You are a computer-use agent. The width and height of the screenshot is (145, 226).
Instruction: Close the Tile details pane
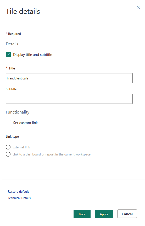[x=138, y=7]
